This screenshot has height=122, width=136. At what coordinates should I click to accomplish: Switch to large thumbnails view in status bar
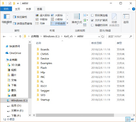point(132,119)
